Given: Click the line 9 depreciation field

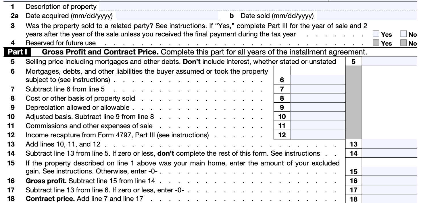Looking at the screenshot, I should pos(318,107).
